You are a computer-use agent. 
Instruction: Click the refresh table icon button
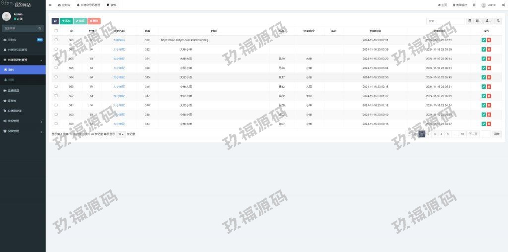[55, 21]
